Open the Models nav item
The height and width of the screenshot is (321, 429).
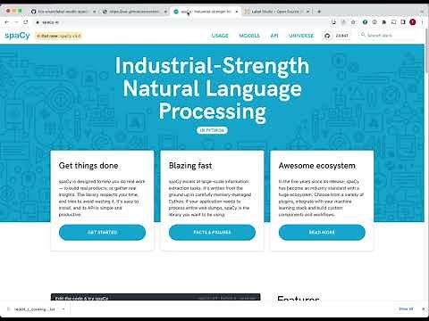[x=249, y=36]
